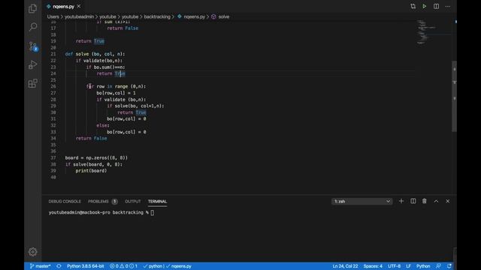Open notifications bell in status bar
Viewport: 481px width, 270px height.
(449, 266)
